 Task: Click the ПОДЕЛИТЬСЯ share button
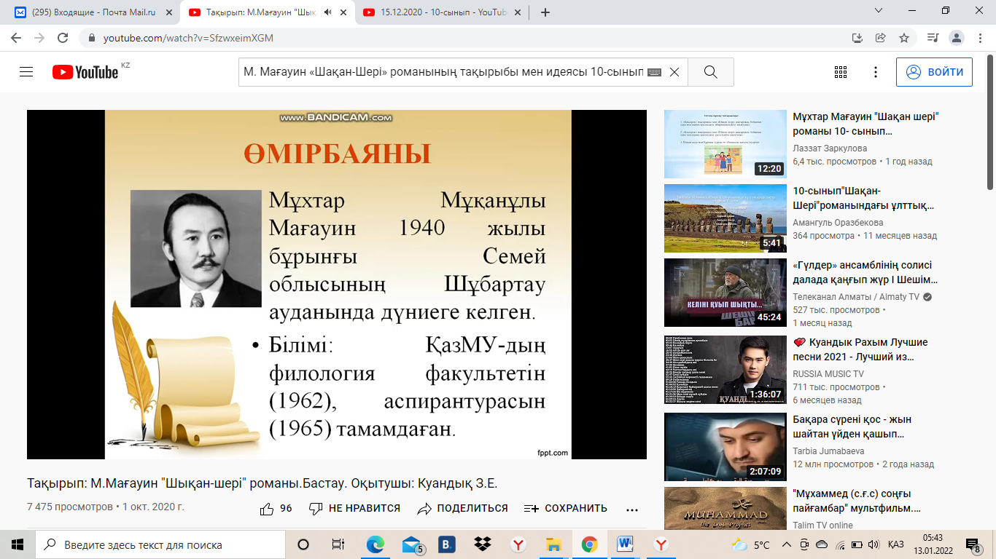(x=463, y=509)
